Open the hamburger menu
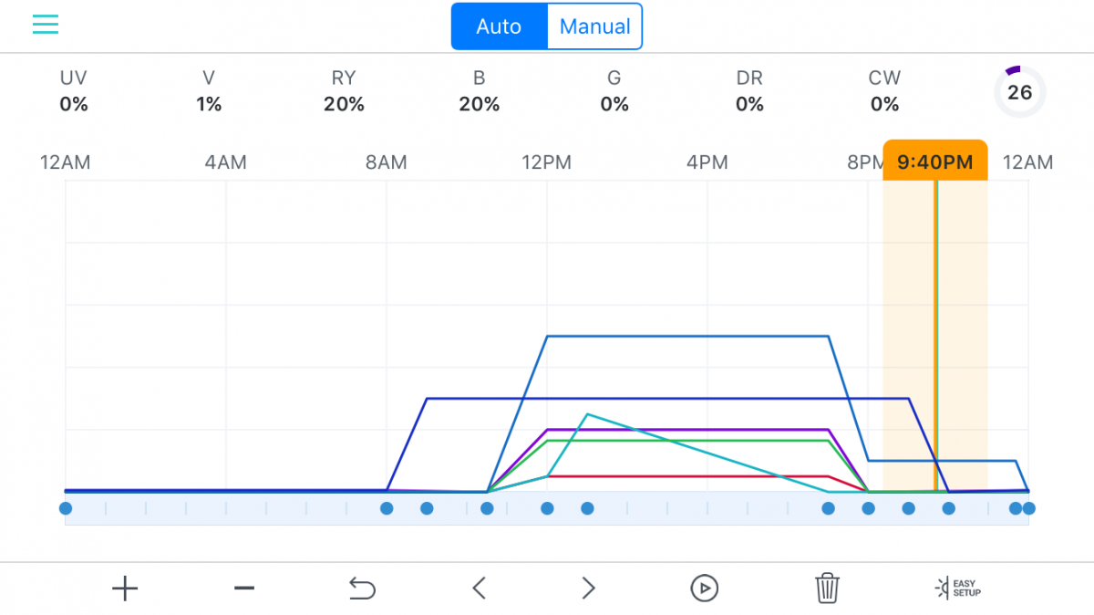This screenshot has width=1094, height=615. 46,25
